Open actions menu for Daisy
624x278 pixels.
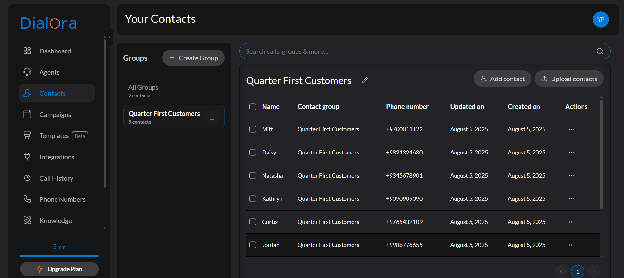[x=571, y=153]
